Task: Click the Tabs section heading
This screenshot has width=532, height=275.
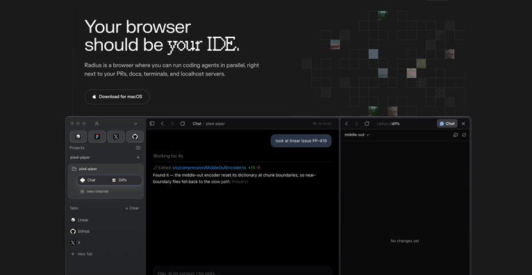Action: [x=74, y=208]
